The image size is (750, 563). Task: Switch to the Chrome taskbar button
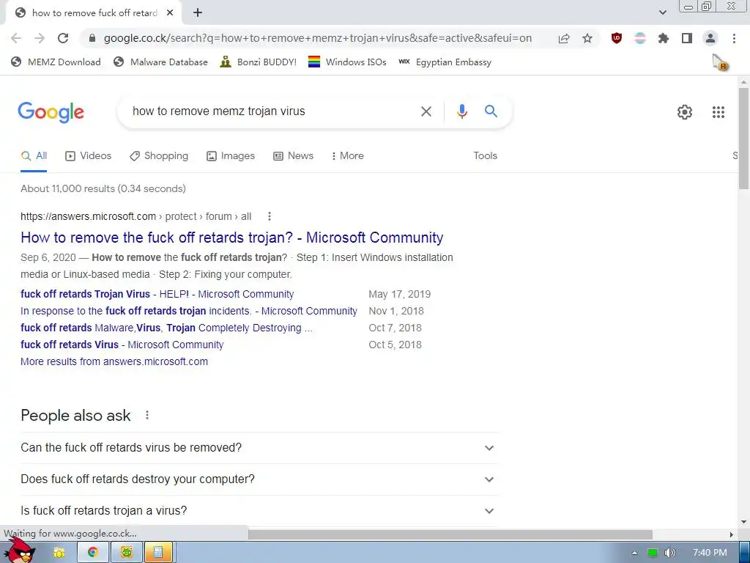click(93, 553)
